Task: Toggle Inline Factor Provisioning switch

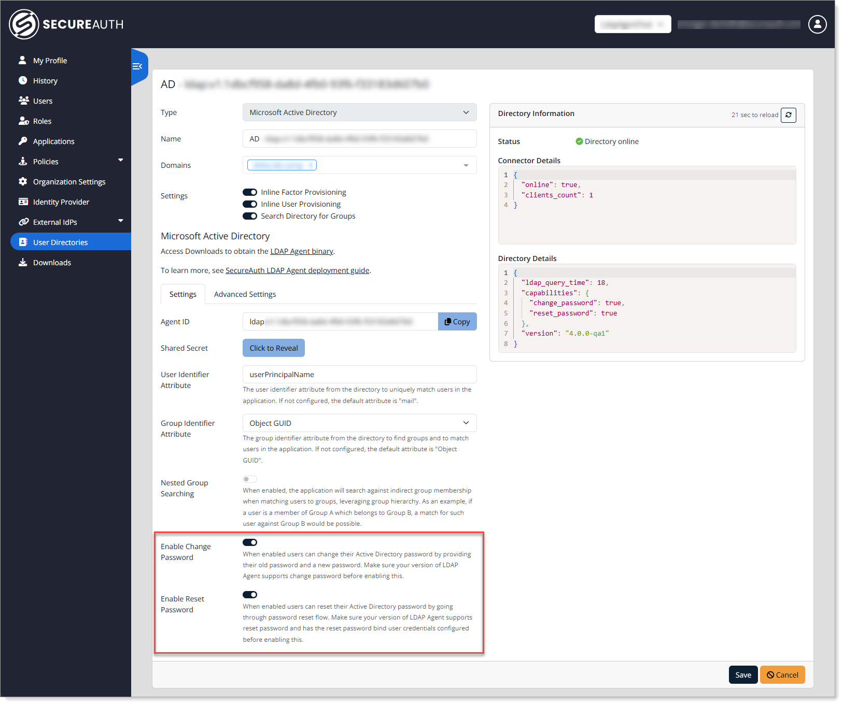Action: click(x=250, y=192)
